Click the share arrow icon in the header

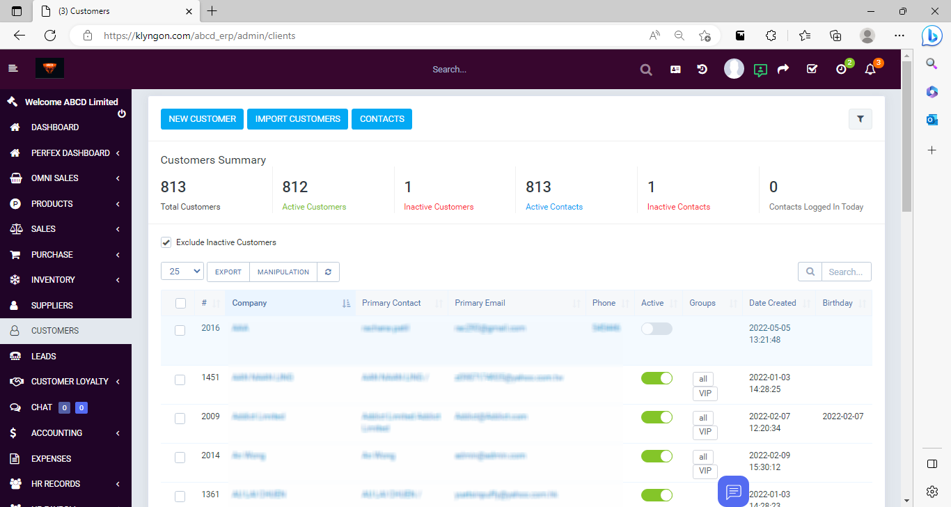coord(783,69)
